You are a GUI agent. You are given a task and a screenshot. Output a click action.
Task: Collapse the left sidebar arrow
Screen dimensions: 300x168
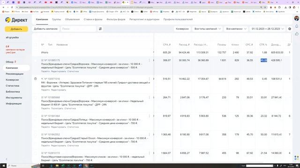pyautogui.click(x=7, y=159)
